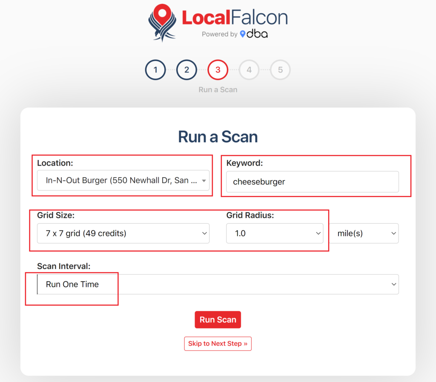Click the Grid Radius: label
The height and width of the screenshot is (382, 436).
[x=250, y=215]
